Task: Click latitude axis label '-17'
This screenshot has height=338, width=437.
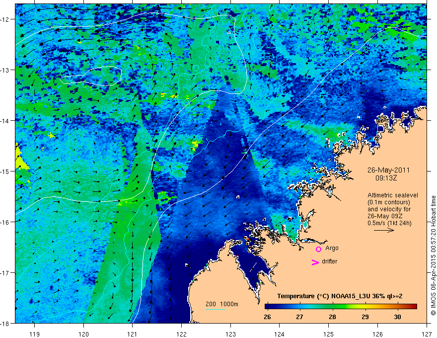Action: pos(5,273)
